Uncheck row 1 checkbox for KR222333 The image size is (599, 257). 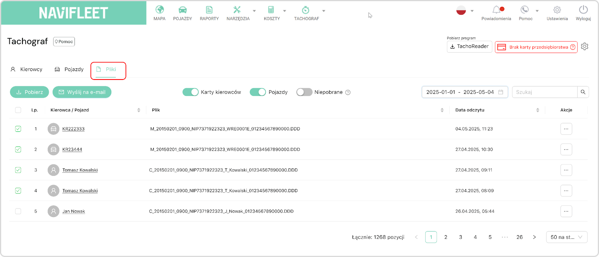pyautogui.click(x=18, y=129)
